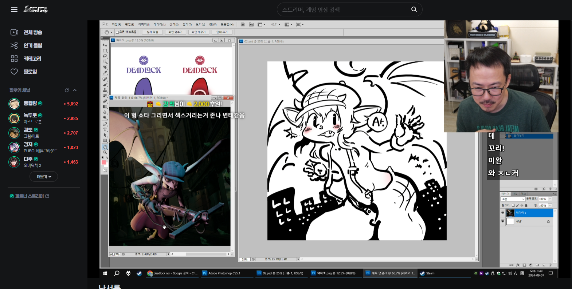Toggle lock transparent pixels
The image size is (572, 289).
(x=513, y=205)
